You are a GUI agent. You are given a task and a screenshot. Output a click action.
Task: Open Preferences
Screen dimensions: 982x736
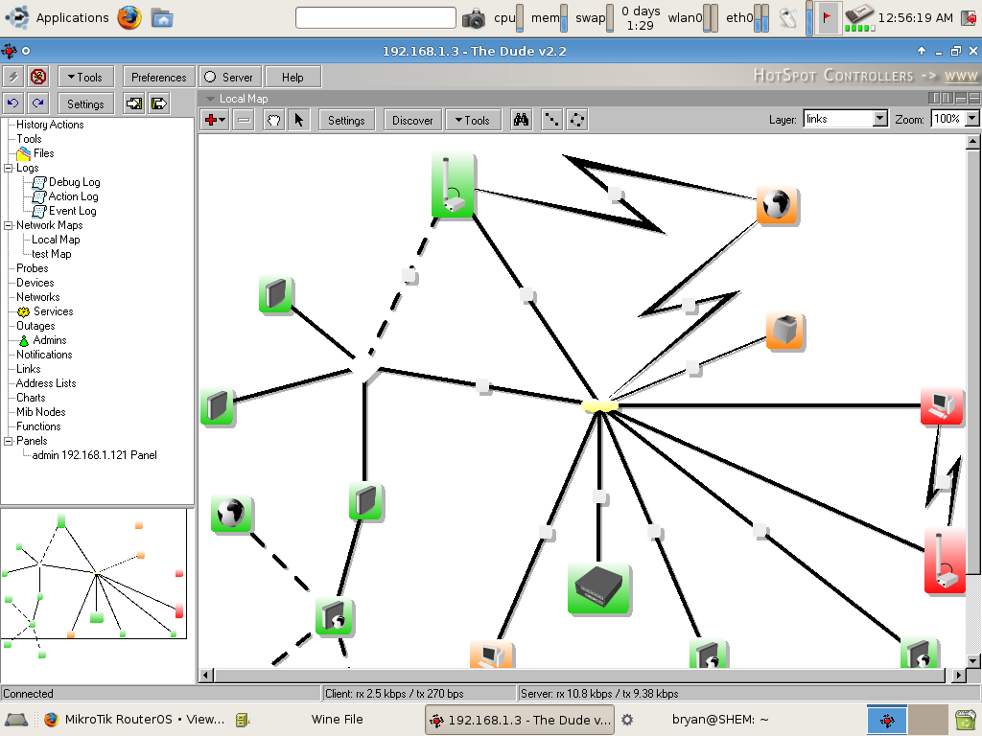pyautogui.click(x=159, y=77)
